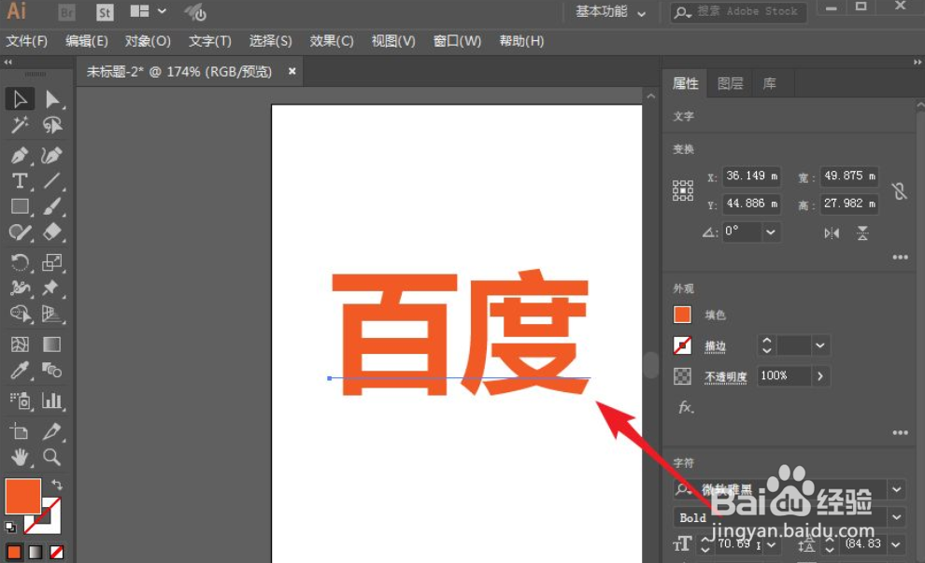Select the Eraser tool
The image size is (925, 563).
point(52,232)
